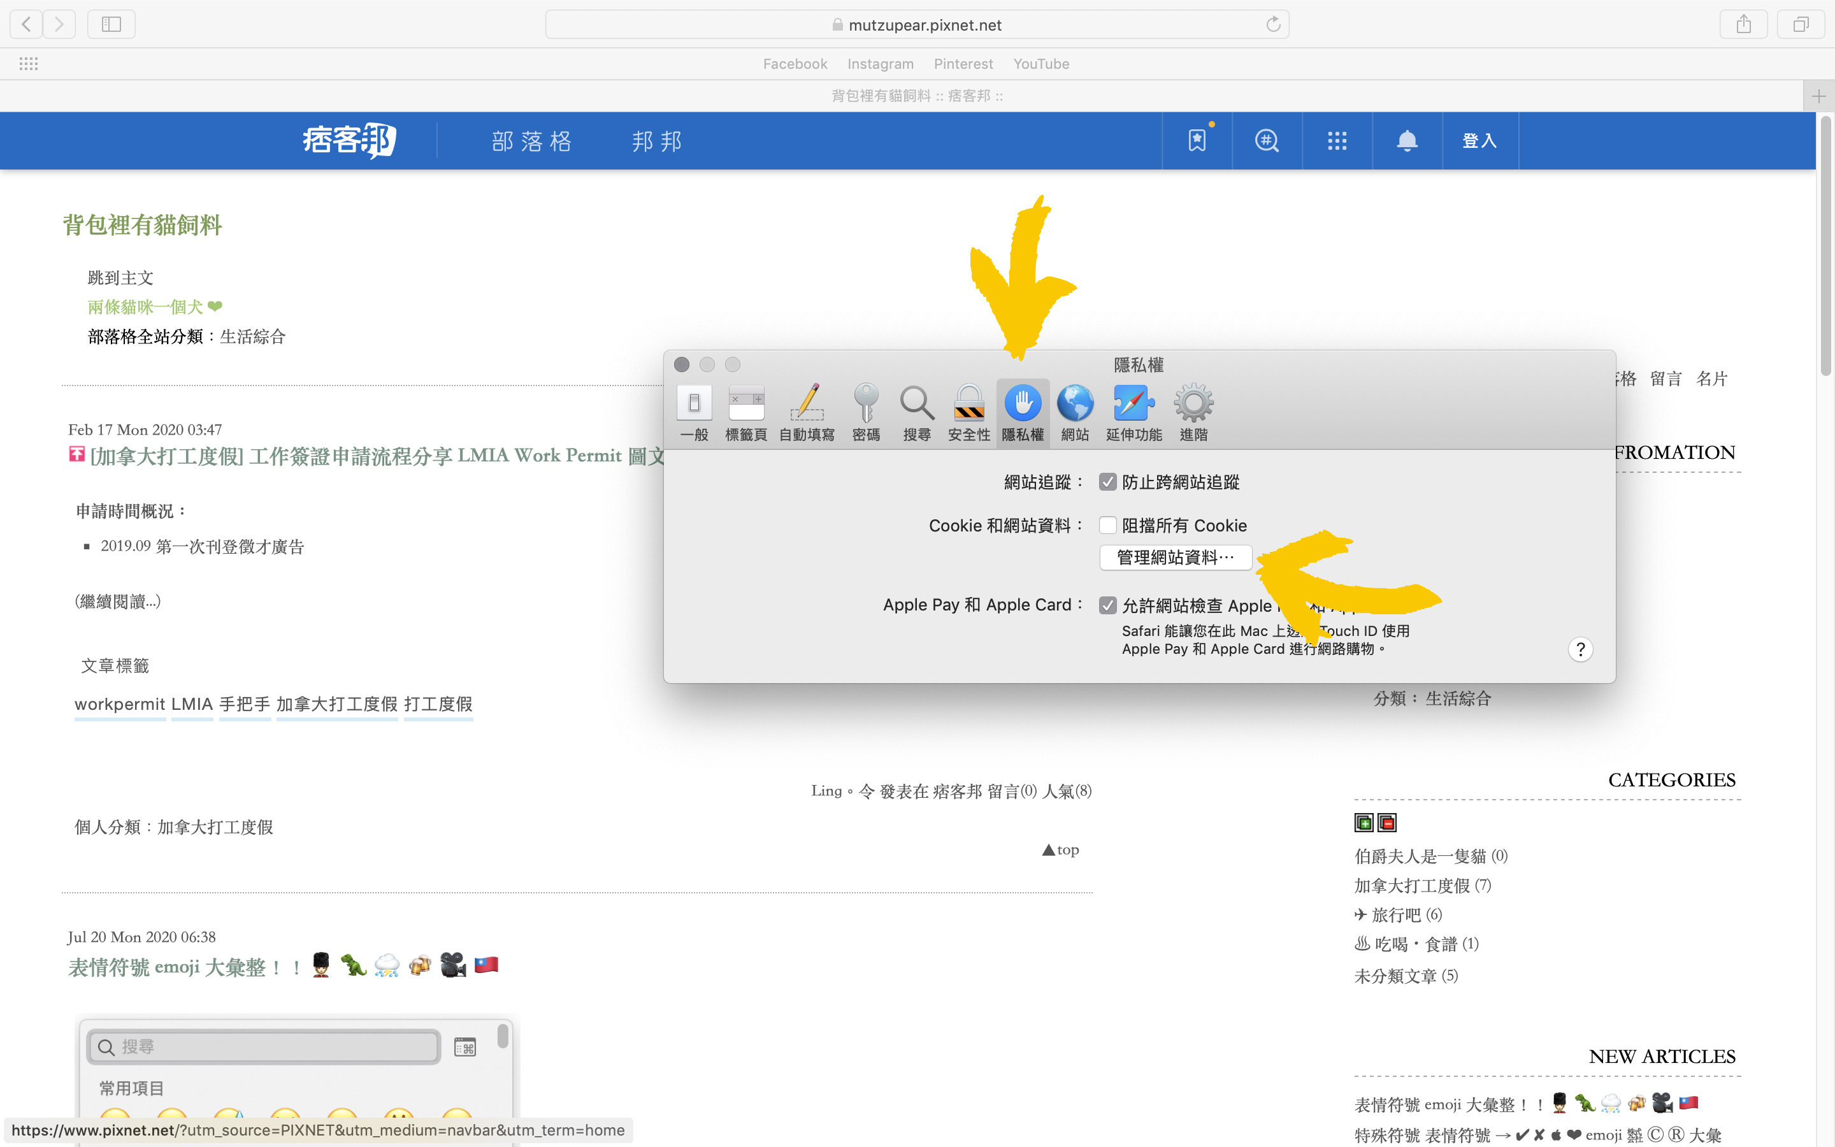Screen dimensions: 1835x1147
Task: Open 搜尋 Search preferences pane
Action: 917,414
